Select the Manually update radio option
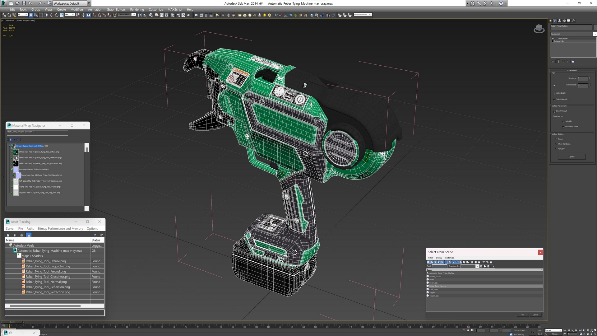This screenshot has width=597, height=336. 556,149
